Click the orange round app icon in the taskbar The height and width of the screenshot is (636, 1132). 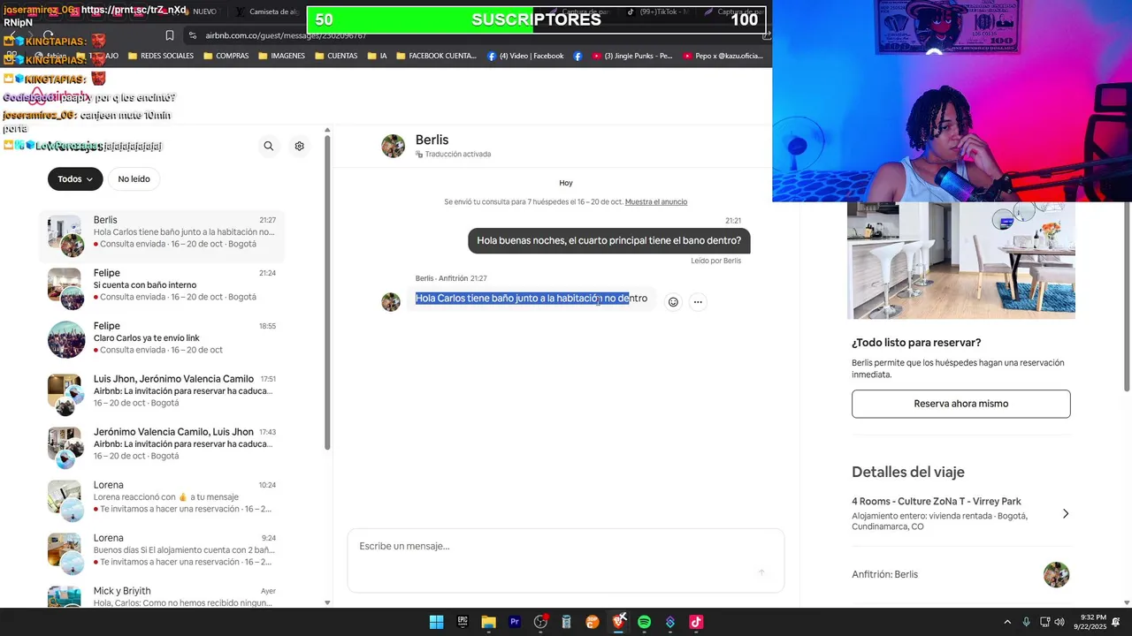click(593, 622)
